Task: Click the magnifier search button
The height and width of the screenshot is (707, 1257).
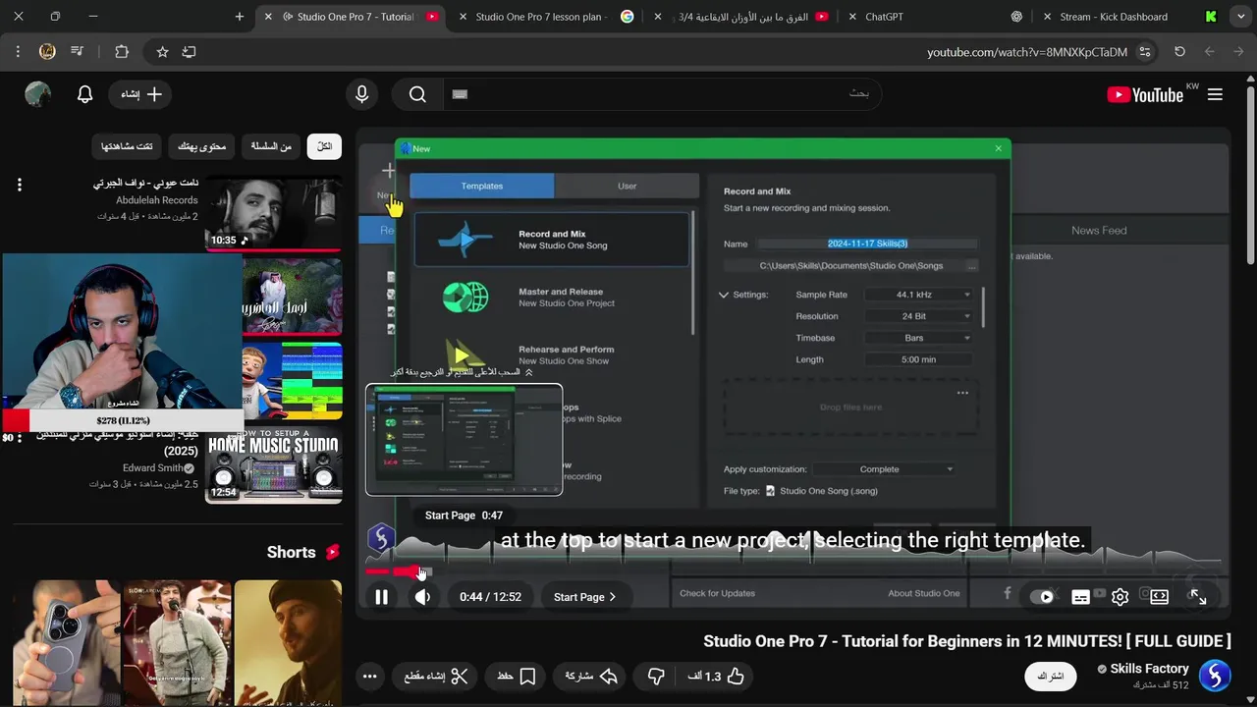Action: pyautogui.click(x=417, y=94)
